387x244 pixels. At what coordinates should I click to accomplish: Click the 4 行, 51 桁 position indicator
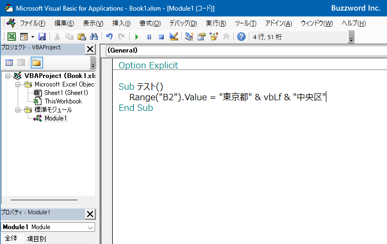(267, 37)
